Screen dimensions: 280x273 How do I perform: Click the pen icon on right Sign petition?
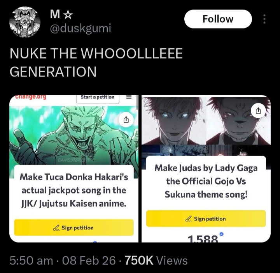pyautogui.click(x=189, y=219)
